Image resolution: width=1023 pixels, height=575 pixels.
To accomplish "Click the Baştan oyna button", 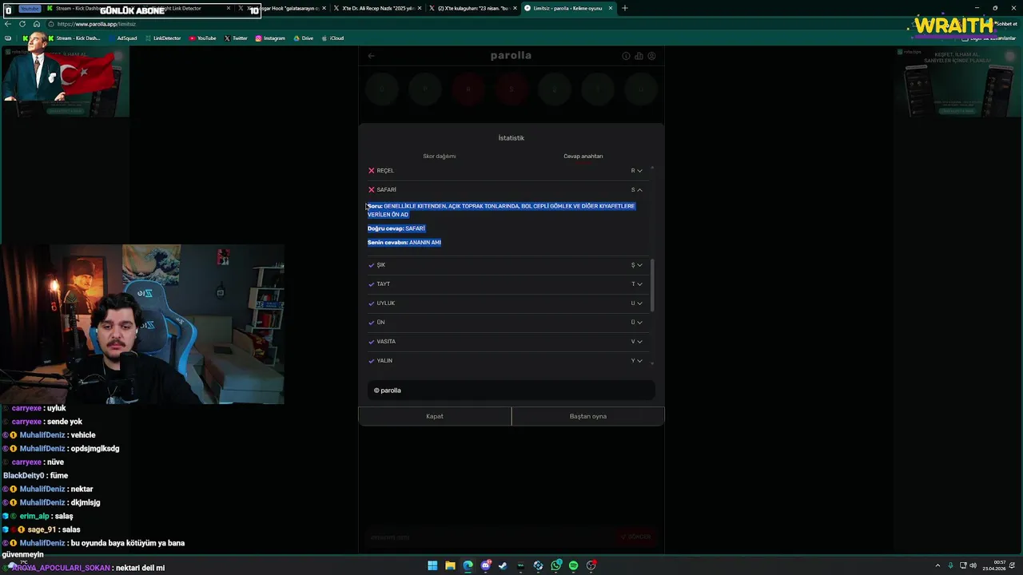I will (588, 416).
